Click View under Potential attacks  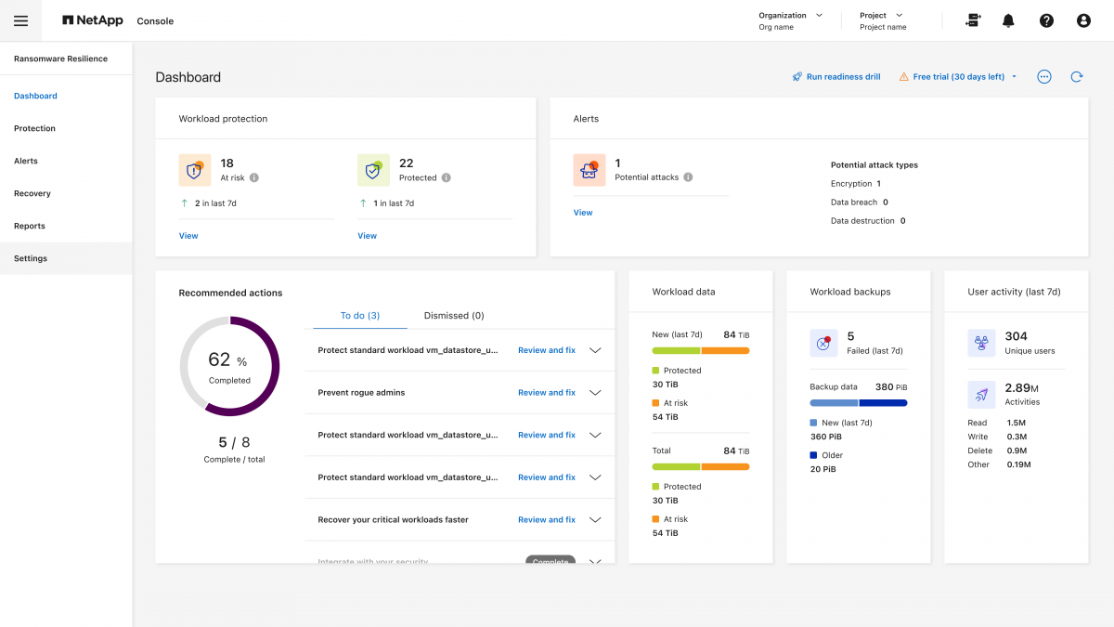coord(583,212)
